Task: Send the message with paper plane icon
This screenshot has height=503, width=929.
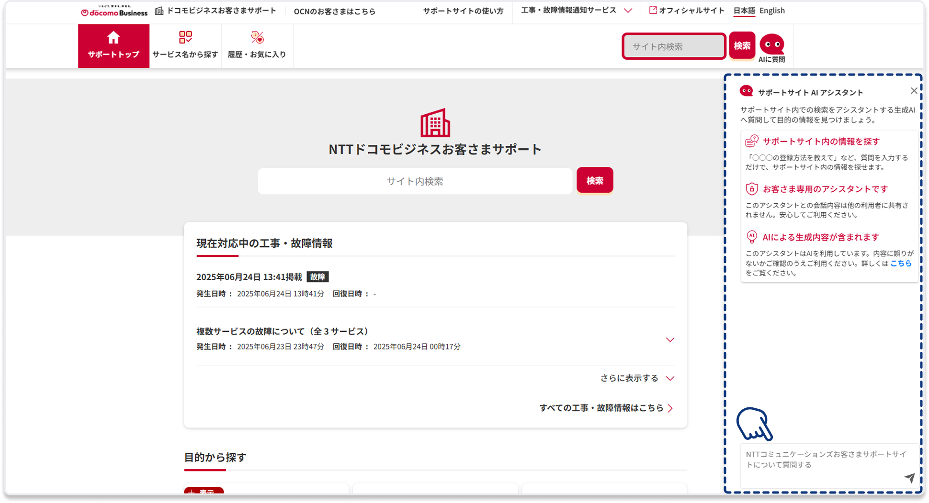Action: (909, 477)
